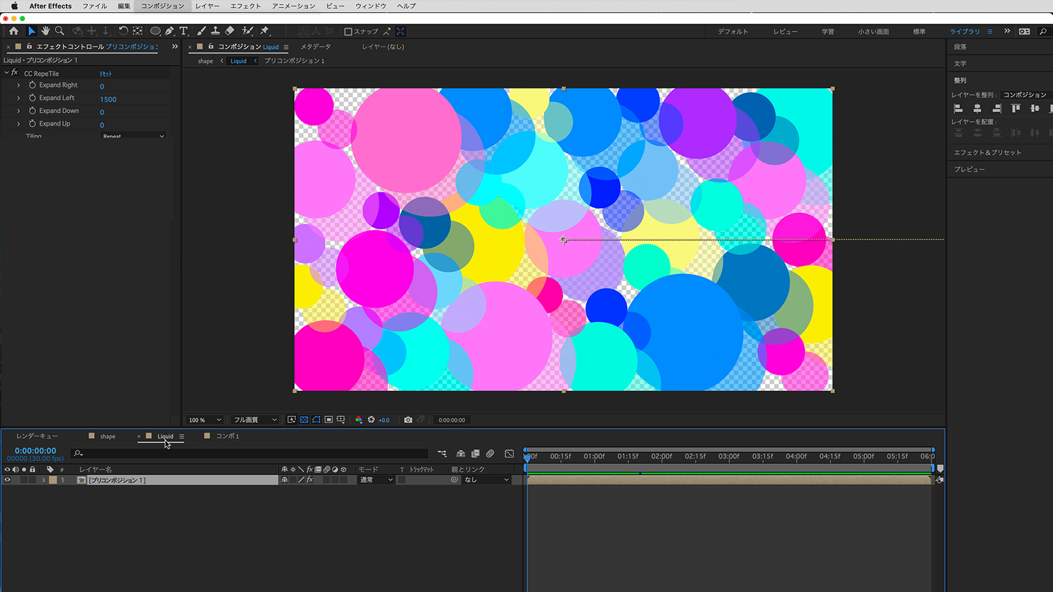Open the フル画質 resolution dropdown
This screenshot has height=592, width=1053.
[255, 420]
